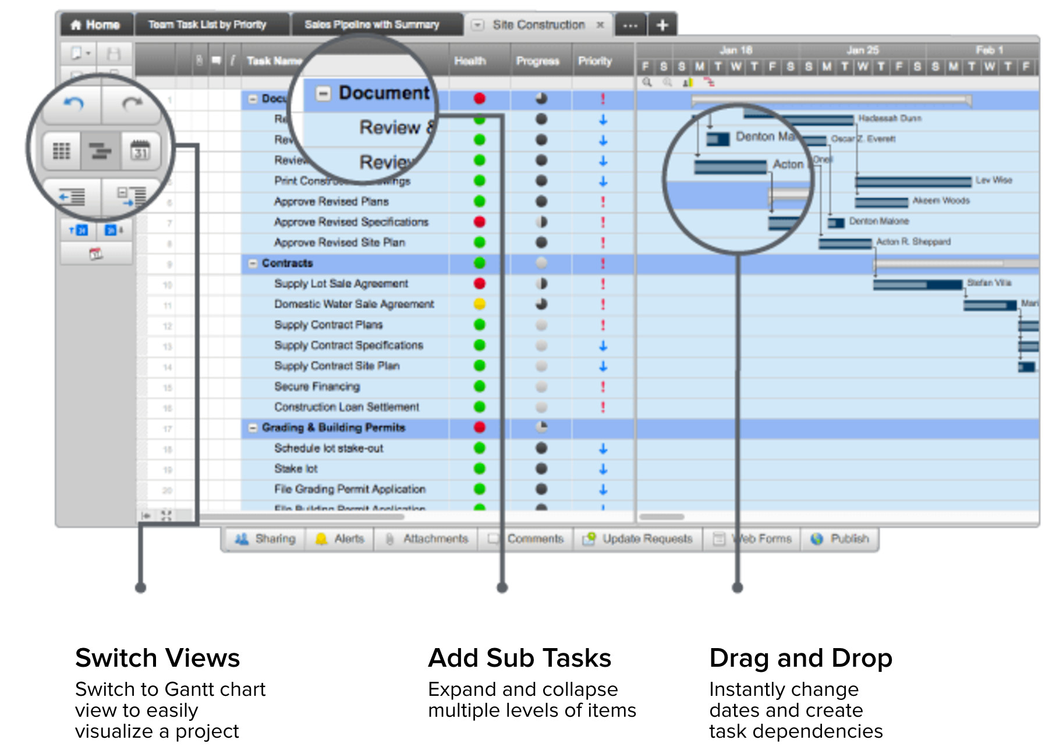The height and width of the screenshot is (754, 1056).
Task: Click the red health dot for Supply Lot Sale Agreement
Action: coord(480,284)
